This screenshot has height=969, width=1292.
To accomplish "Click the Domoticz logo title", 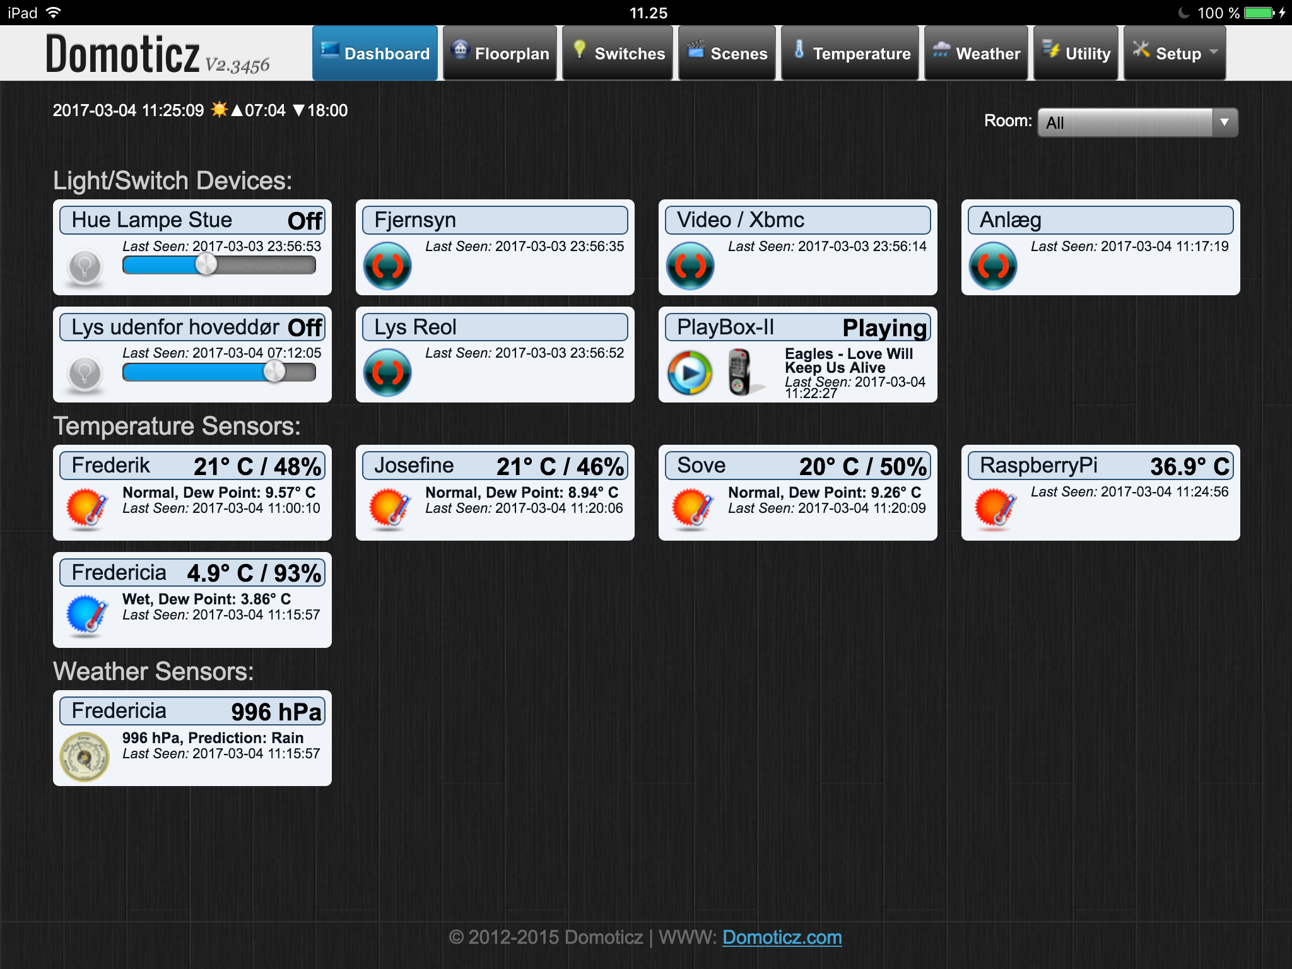I will pyautogui.click(x=122, y=54).
